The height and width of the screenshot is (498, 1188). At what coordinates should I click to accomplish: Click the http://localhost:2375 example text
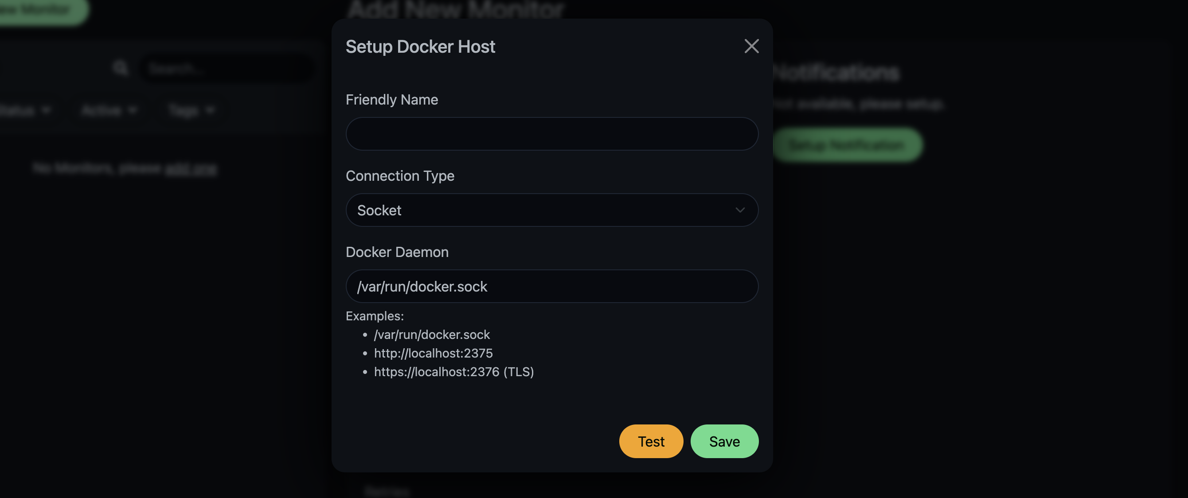[433, 353]
